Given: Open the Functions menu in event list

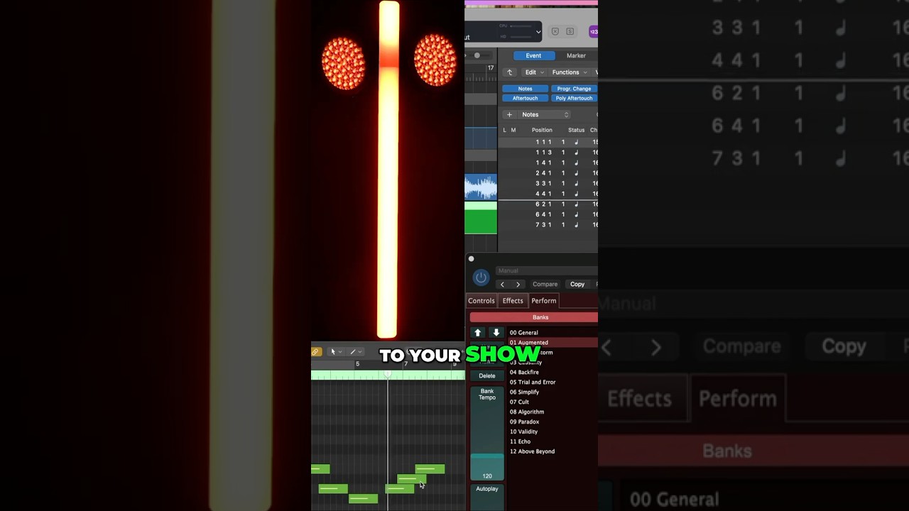Looking at the screenshot, I should 570,72.
